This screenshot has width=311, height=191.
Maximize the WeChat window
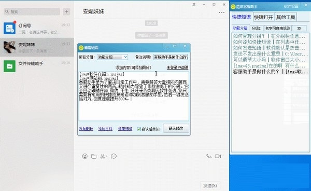(x=214, y=4)
